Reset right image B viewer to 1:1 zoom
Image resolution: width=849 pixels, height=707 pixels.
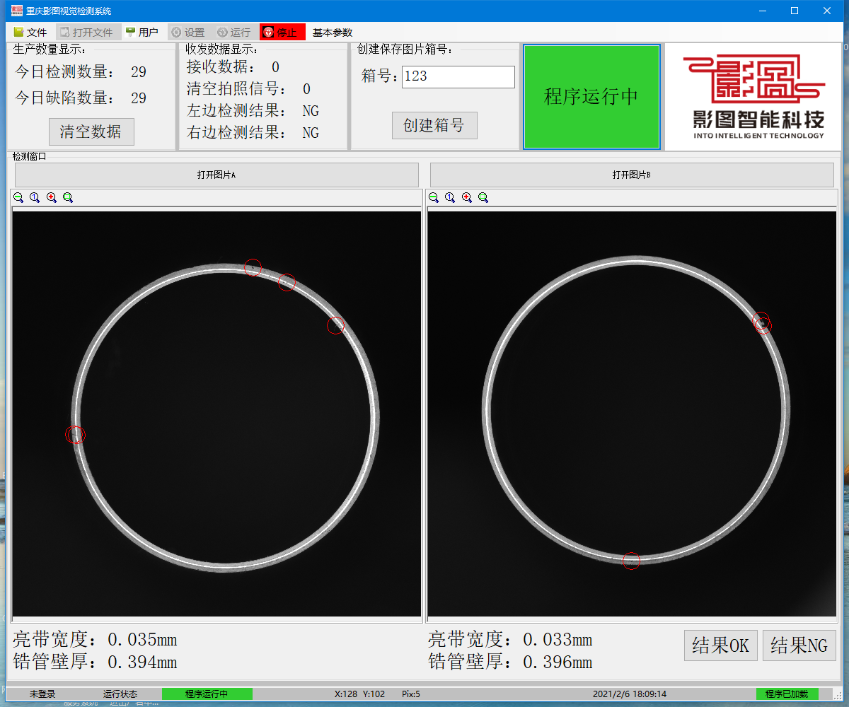(x=450, y=198)
